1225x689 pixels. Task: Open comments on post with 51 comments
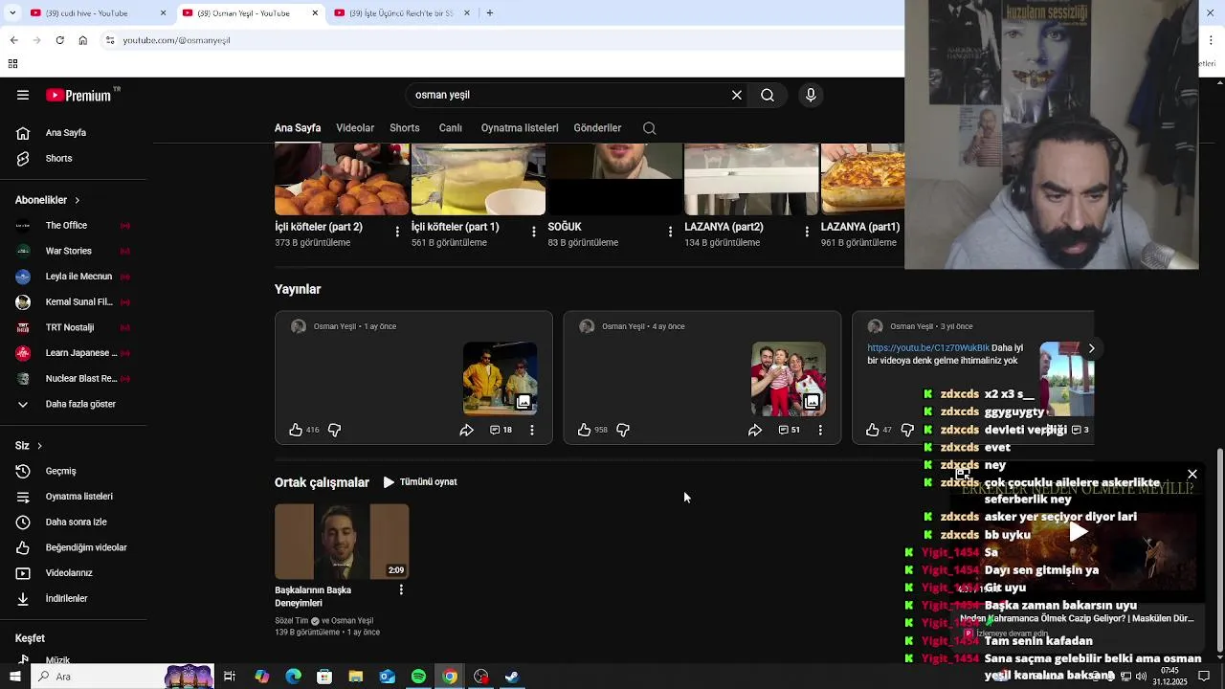point(789,430)
